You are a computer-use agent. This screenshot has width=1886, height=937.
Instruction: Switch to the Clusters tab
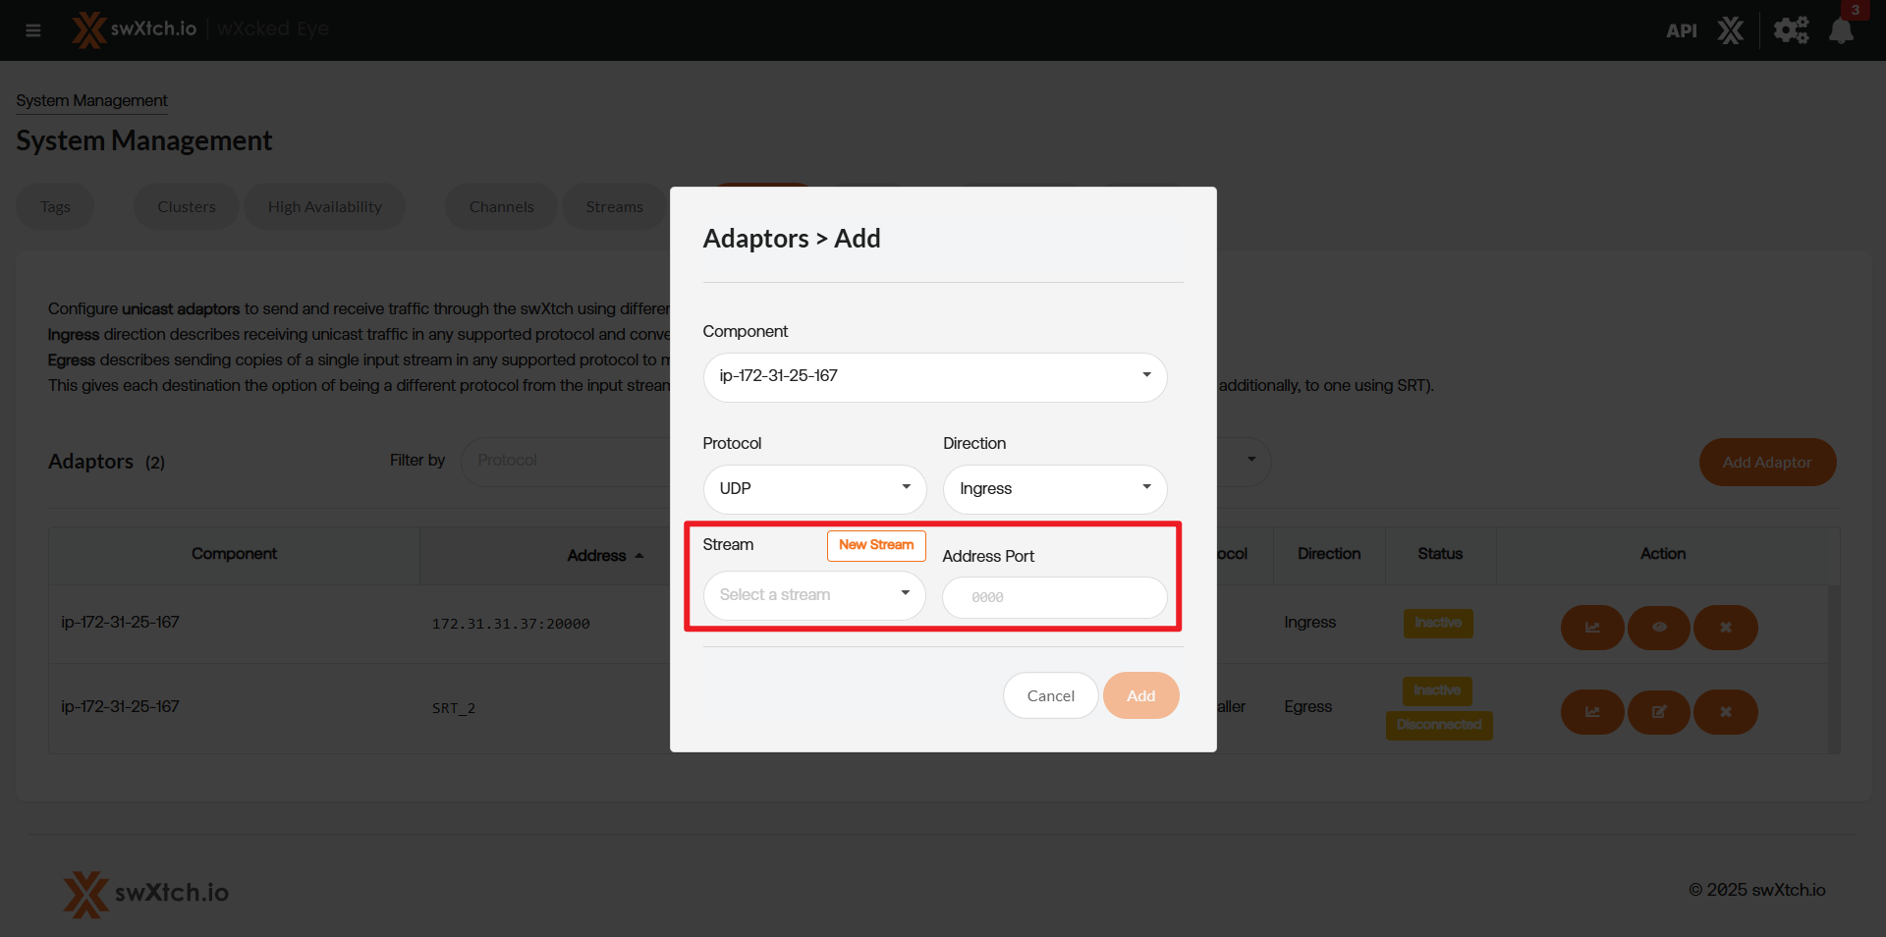tap(187, 207)
